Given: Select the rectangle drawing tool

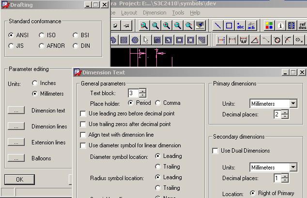Looking at the screenshot, I should pos(229,26).
